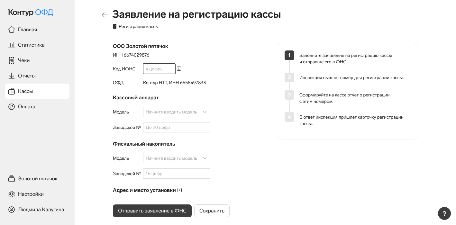Click the fiscal drive Заводской № 16 цифр field

176,174
